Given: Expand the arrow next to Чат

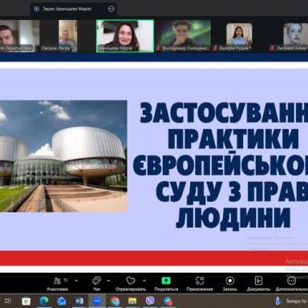Looking at the screenshot, I should click(108, 281).
